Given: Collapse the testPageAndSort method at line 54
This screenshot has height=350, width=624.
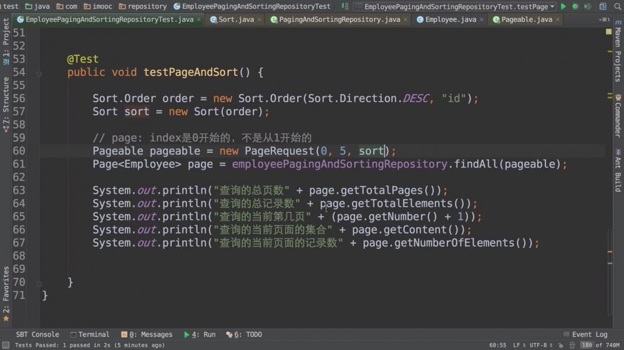Looking at the screenshot, I should click(x=39, y=73).
